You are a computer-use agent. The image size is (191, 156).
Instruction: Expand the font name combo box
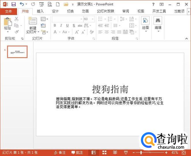81,19
